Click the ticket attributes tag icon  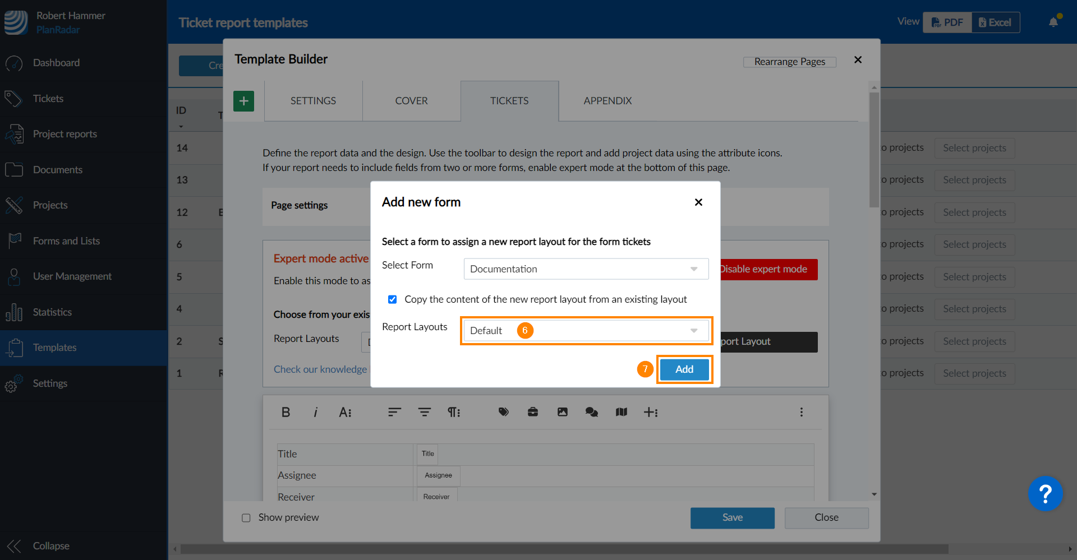503,413
